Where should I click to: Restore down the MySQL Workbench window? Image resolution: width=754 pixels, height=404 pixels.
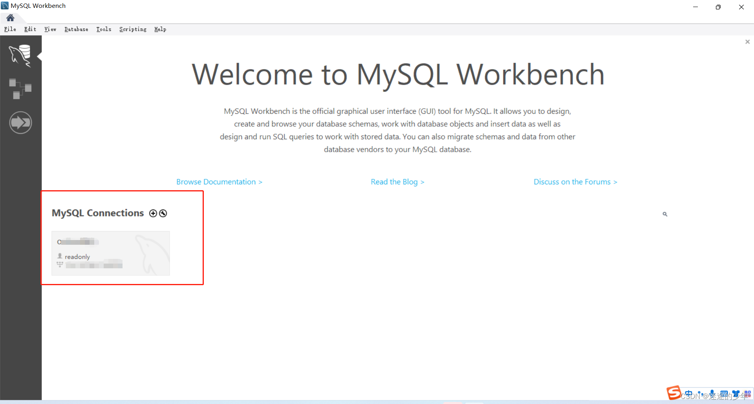coord(718,7)
